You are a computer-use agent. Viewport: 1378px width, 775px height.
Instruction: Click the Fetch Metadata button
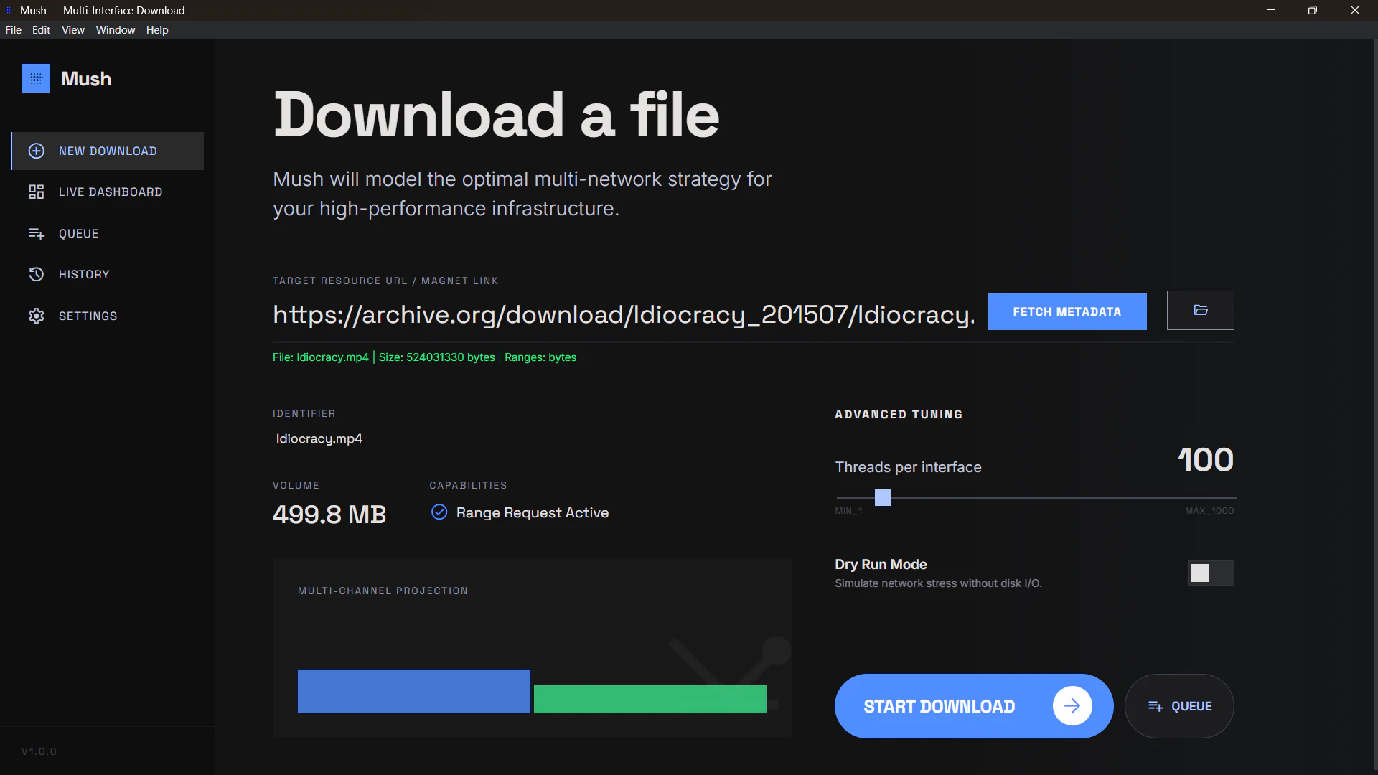pos(1067,311)
